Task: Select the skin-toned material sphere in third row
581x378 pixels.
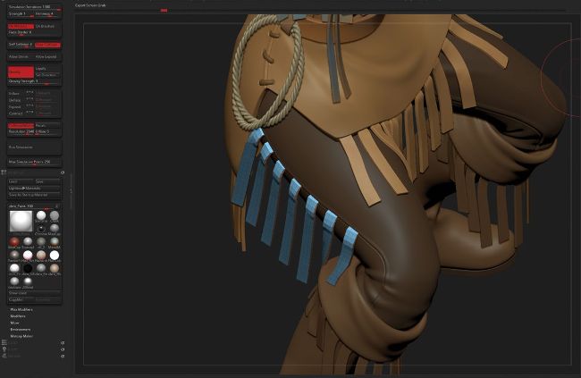Action: [x=42, y=255]
